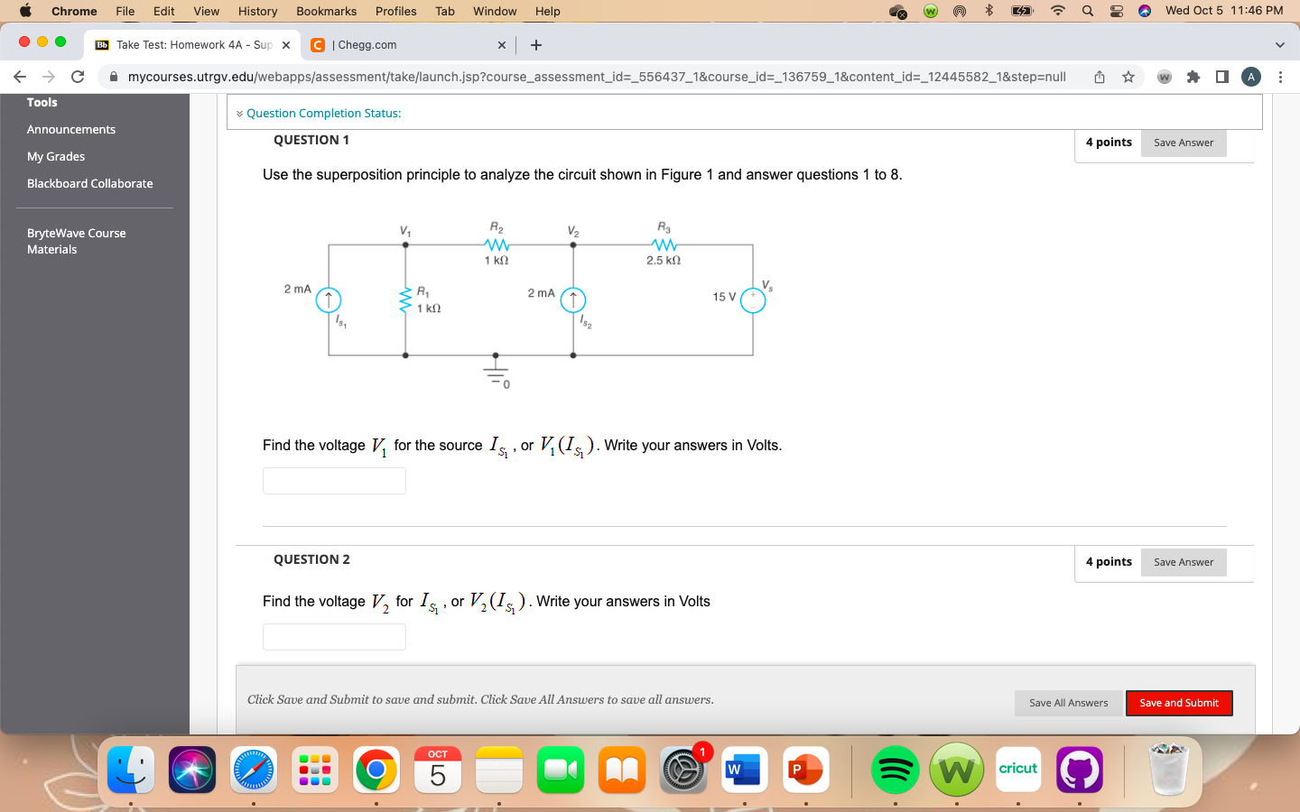This screenshot has height=812, width=1300.
Task: Open the Chrome extensions puzzle icon
Action: click(x=1191, y=77)
